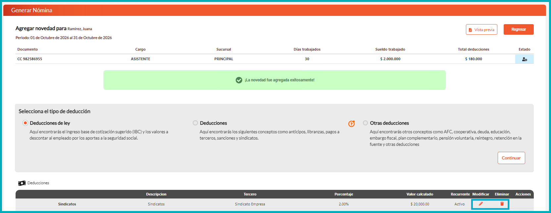Click the pencil icon to modify Sindicatos
The image size is (551, 213).
click(x=481, y=204)
